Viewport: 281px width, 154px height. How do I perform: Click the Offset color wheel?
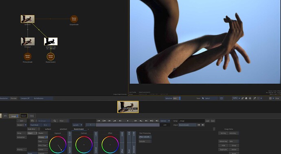(110, 145)
